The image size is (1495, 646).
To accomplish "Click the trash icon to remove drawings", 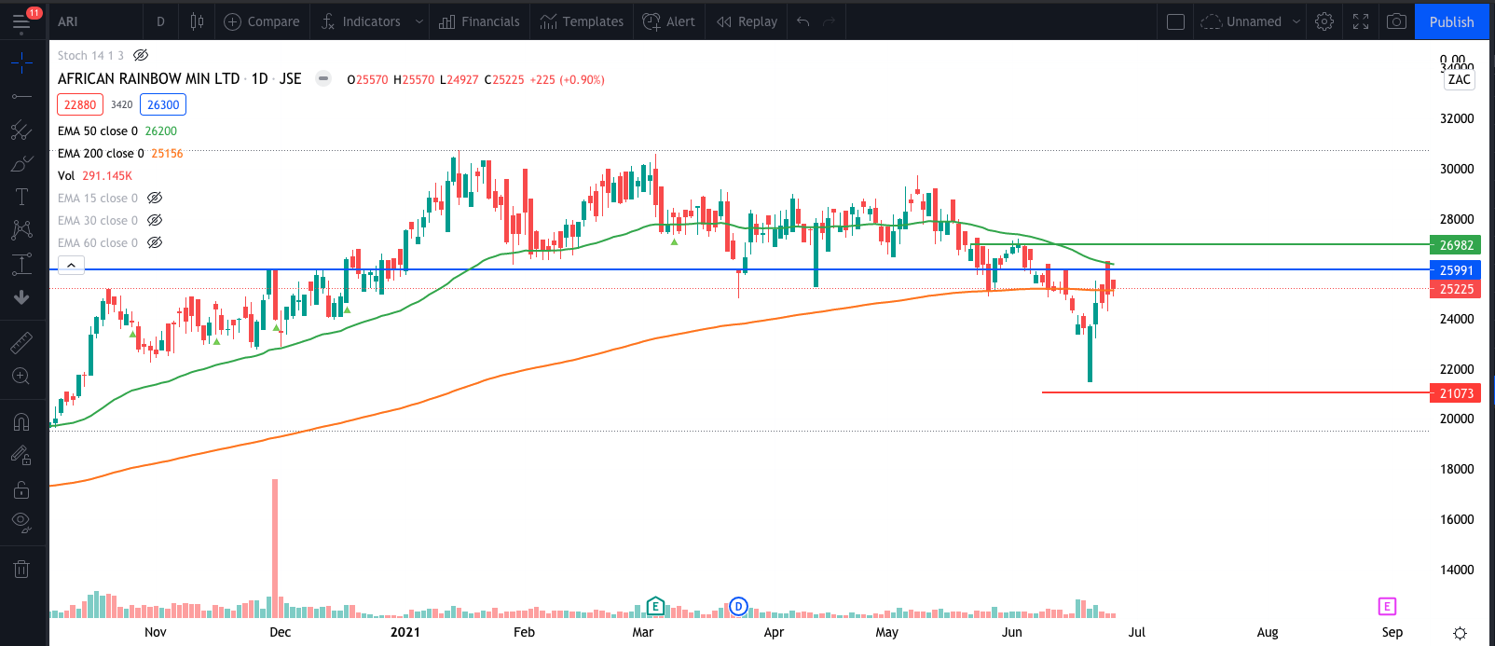I will coord(21,569).
